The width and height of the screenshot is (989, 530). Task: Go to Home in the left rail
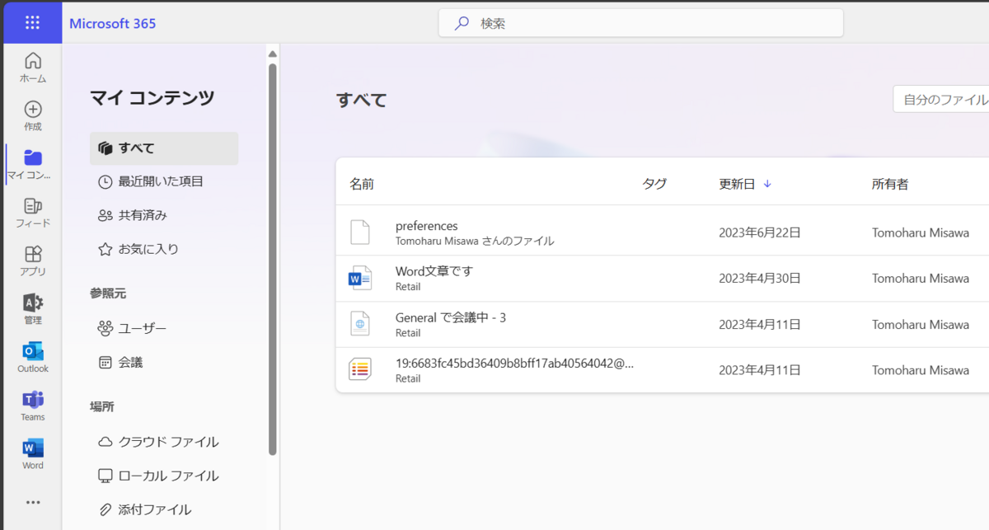point(33,67)
